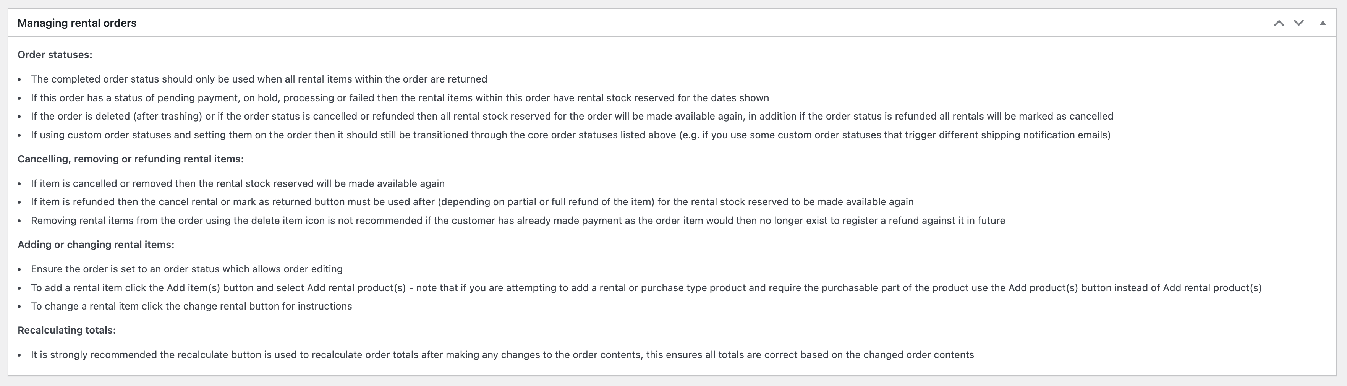1347x386 pixels.
Task: Click the recalculate button recommendation bullet
Action: 502,355
